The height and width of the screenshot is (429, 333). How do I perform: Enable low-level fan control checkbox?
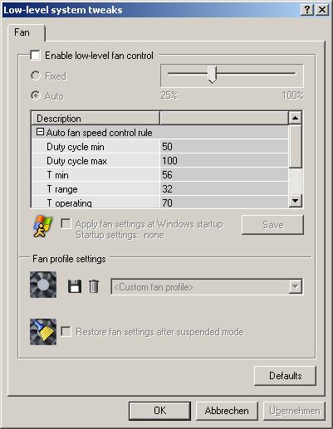35,55
